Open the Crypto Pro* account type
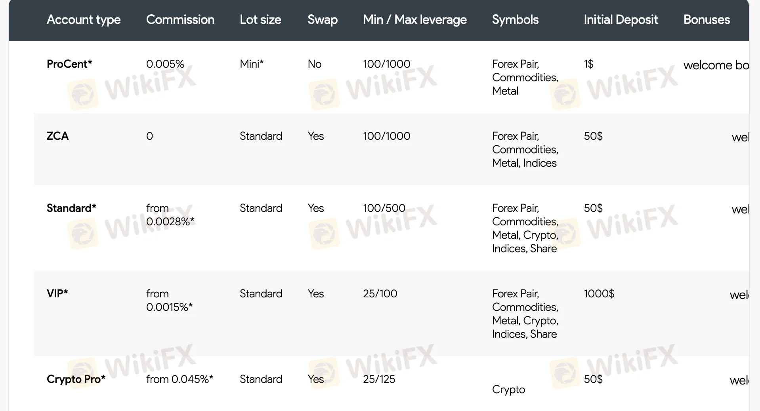The width and height of the screenshot is (760, 411). pos(76,379)
